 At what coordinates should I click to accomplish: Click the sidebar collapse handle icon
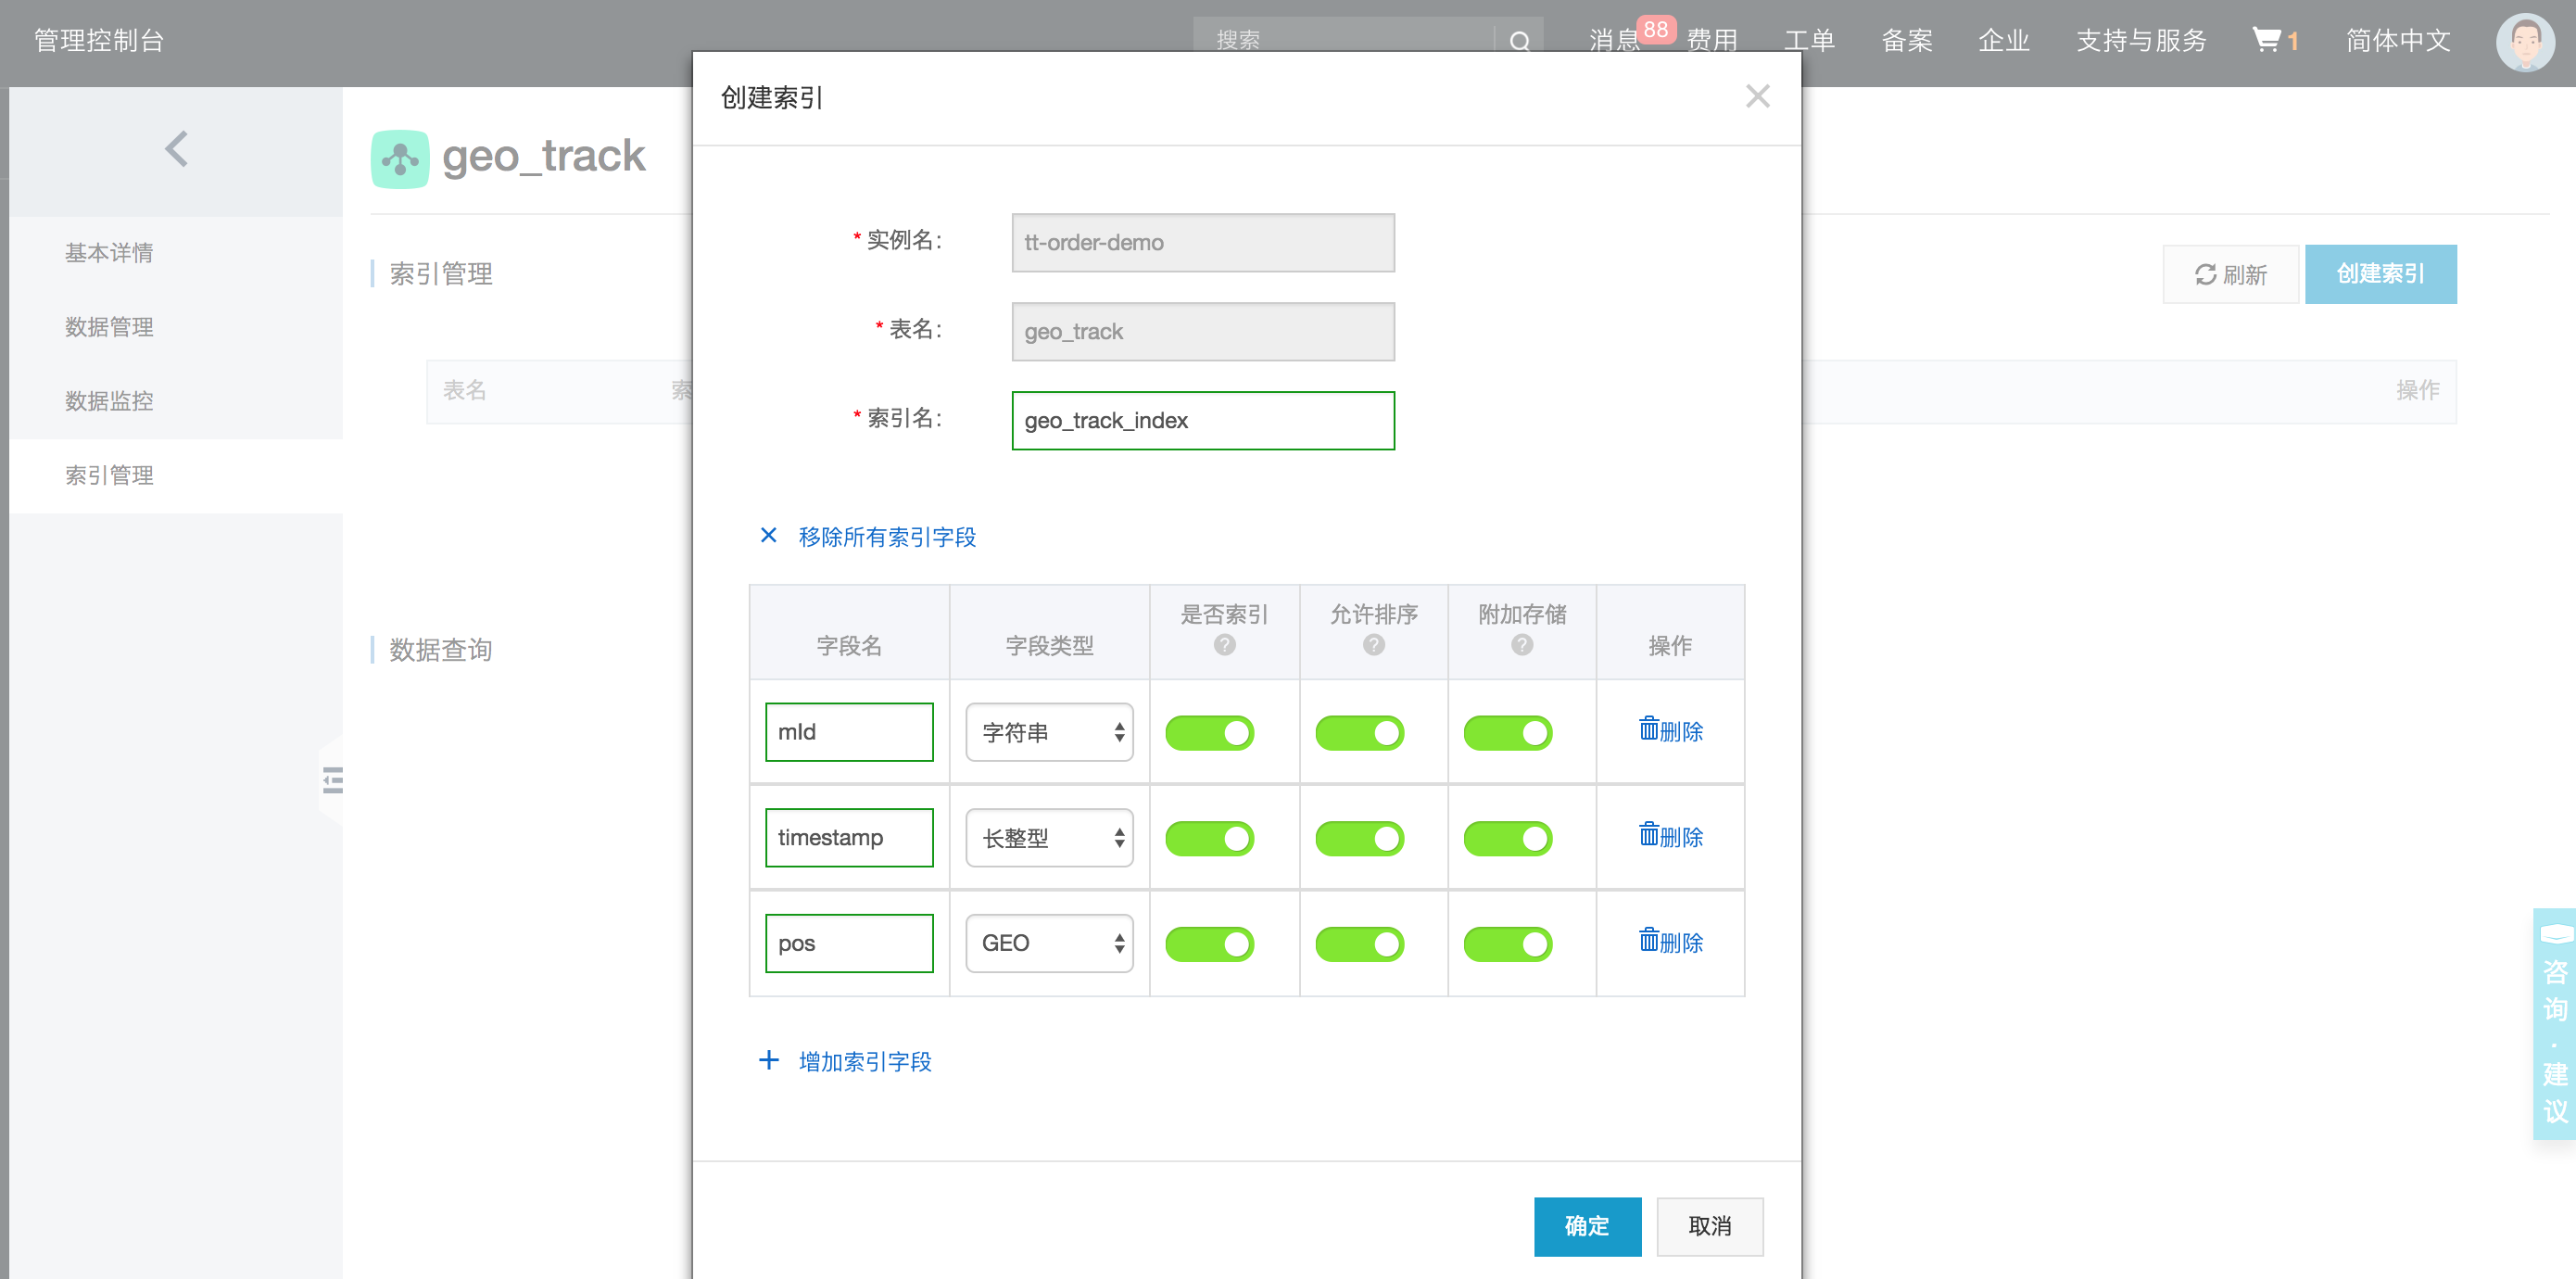click(x=332, y=779)
